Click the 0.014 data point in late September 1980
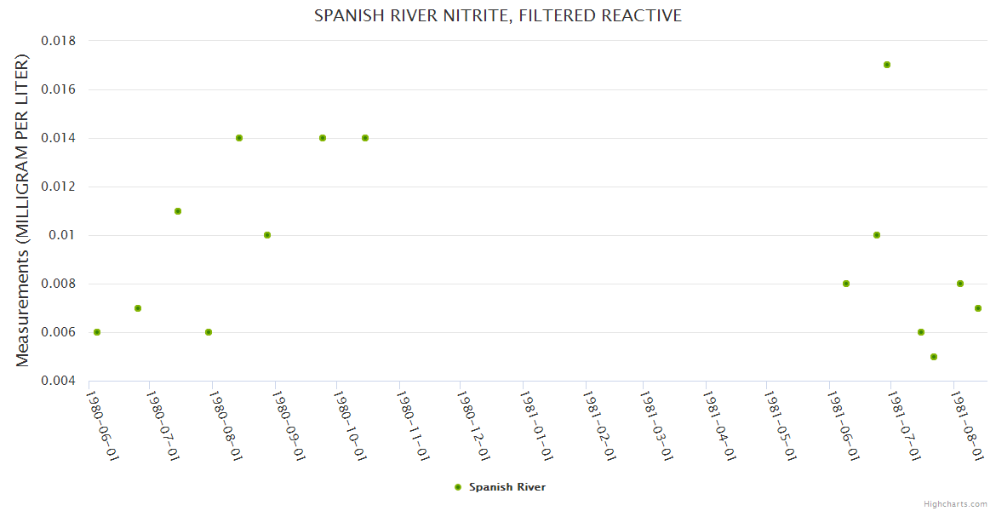The height and width of the screenshot is (511, 996). click(x=323, y=138)
